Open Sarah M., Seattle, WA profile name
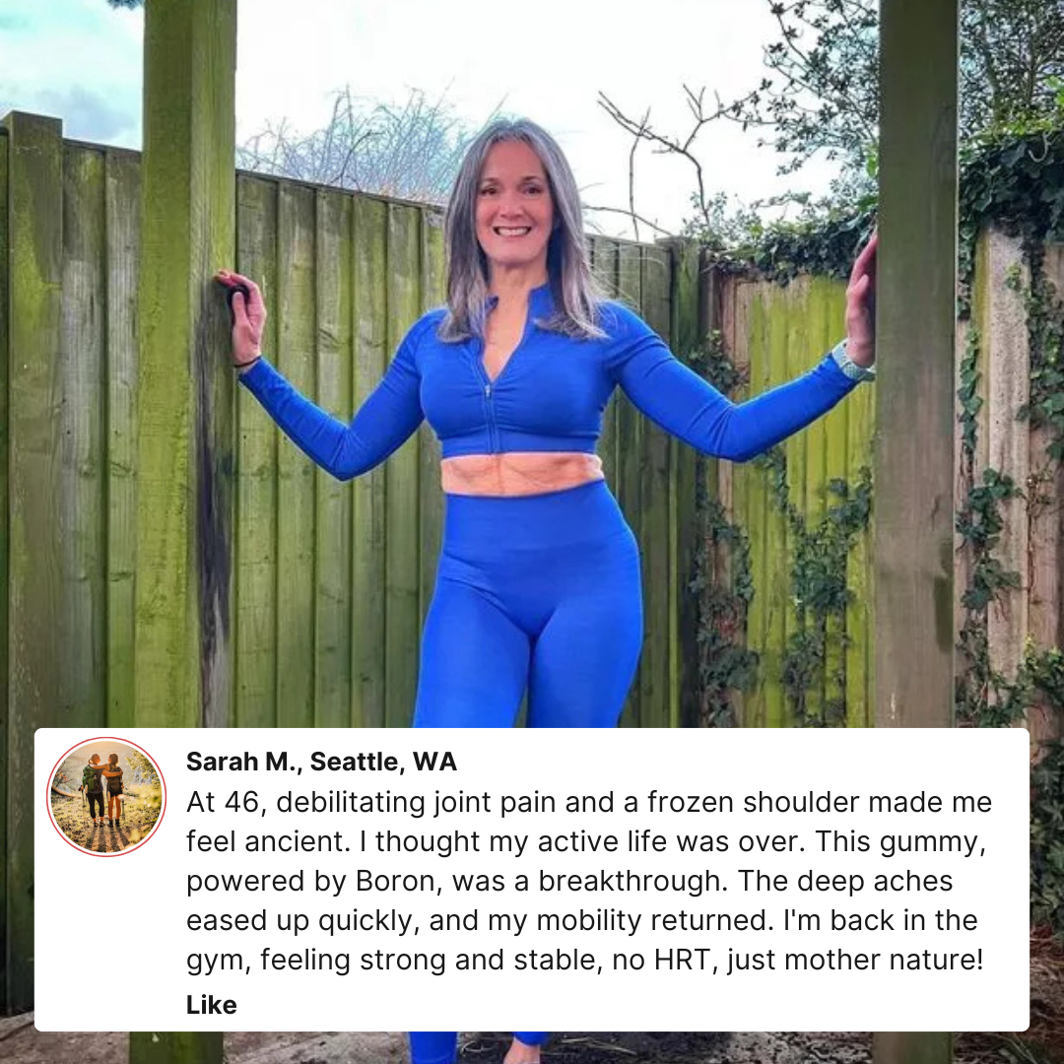The image size is (1064, 1064). click(321, 762)
